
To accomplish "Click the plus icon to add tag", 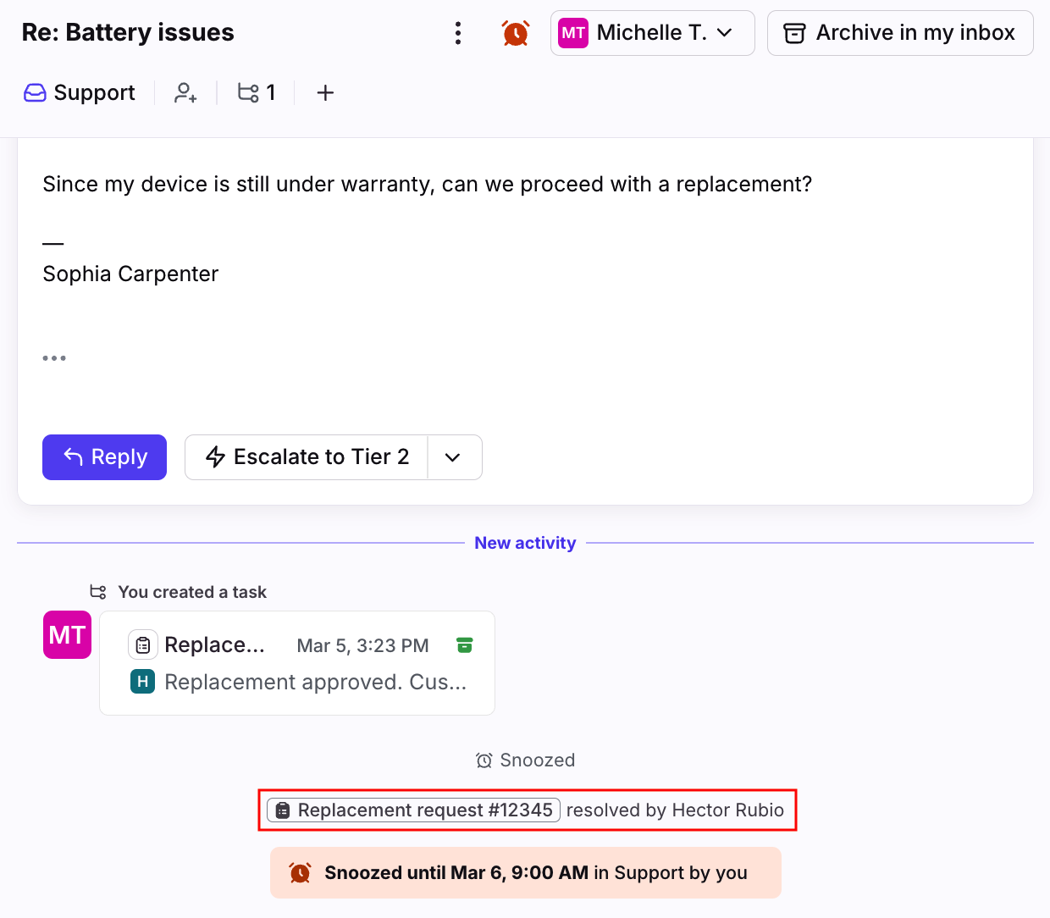I will [325, 92].
